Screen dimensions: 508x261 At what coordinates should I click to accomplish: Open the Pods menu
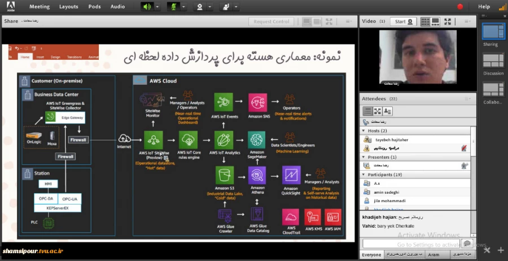tap(94, 6)
